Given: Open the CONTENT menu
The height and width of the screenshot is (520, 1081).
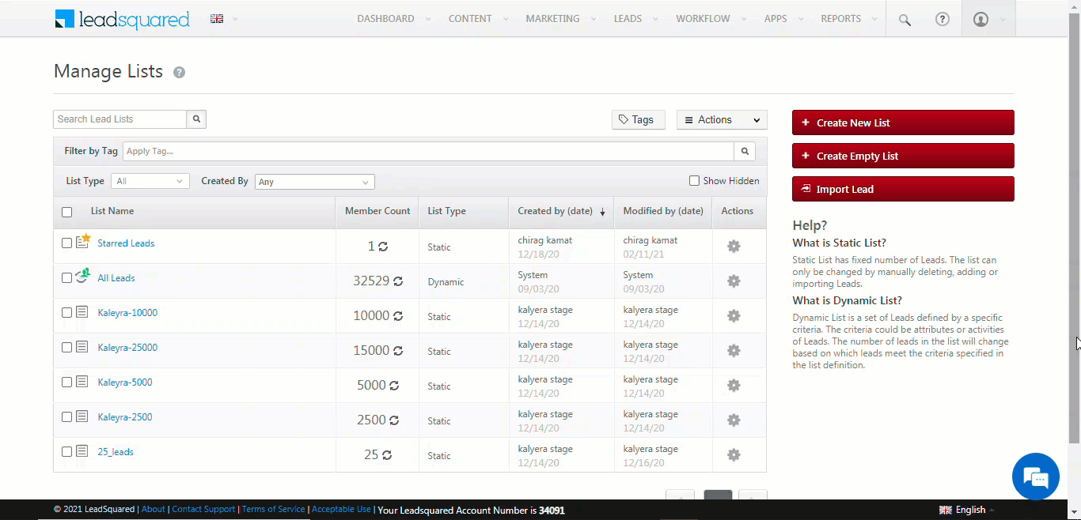Looking at the screenshot, I should click(x=470, y=19).
